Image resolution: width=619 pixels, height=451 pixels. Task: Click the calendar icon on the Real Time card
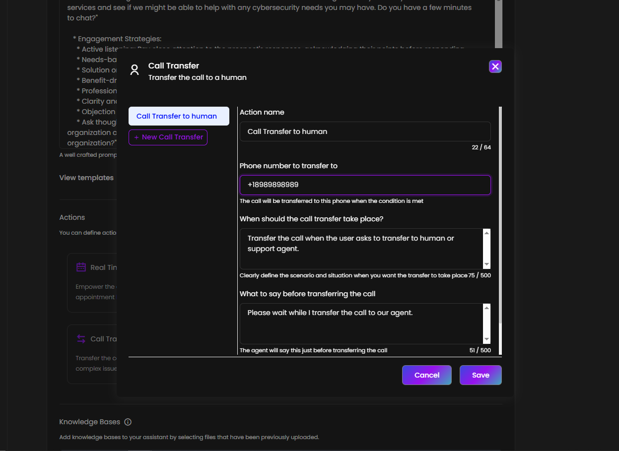pyautogui.click(x=81, y=267)
